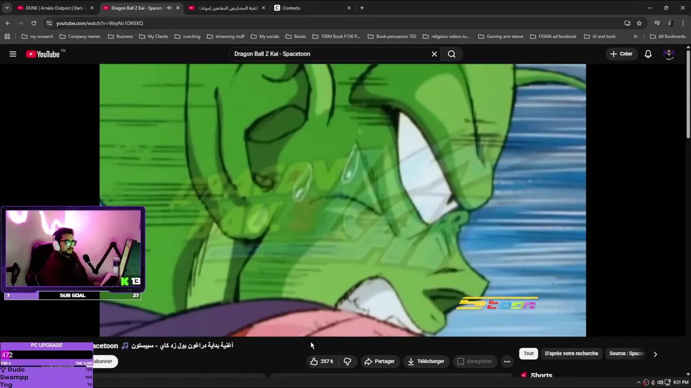The image size is (691, 388).
Task: Open the My socials bookmark folder
Action: click(x=265, y=37)
